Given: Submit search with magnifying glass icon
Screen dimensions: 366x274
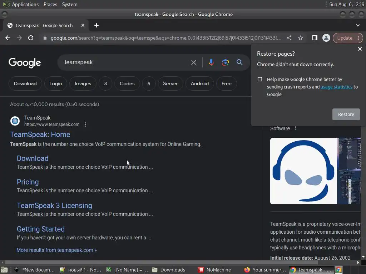Looking at the screenshot, I should 239,62.
